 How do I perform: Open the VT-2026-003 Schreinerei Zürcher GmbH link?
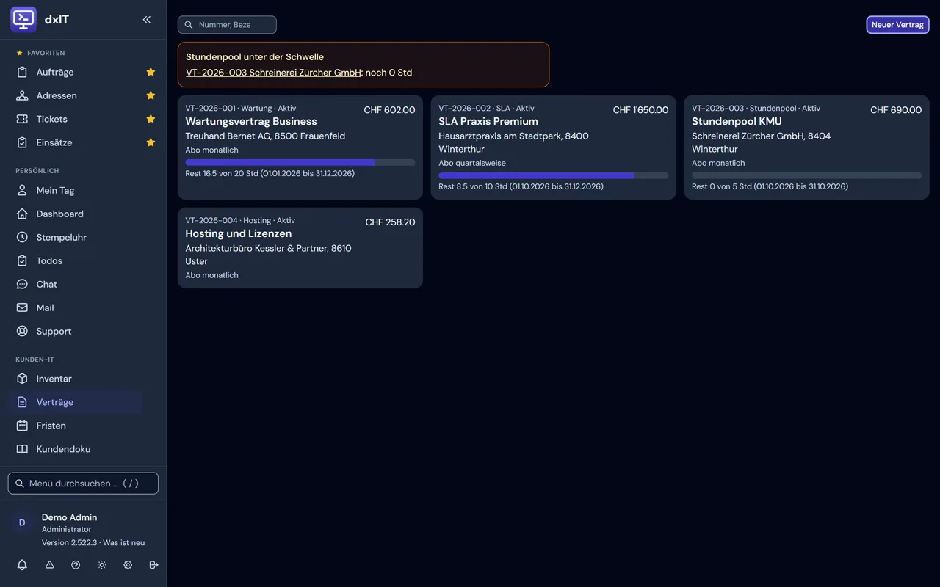click(x=274, y=73)
